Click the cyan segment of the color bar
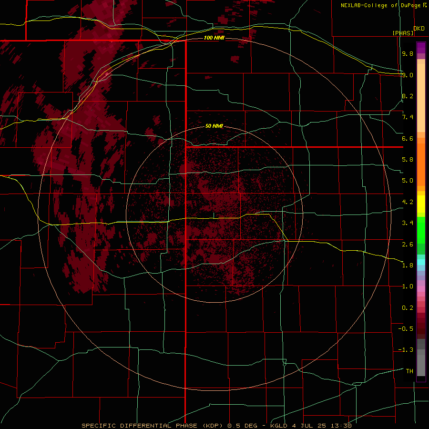This screenshot has height=429, width=429. point(421,262)
